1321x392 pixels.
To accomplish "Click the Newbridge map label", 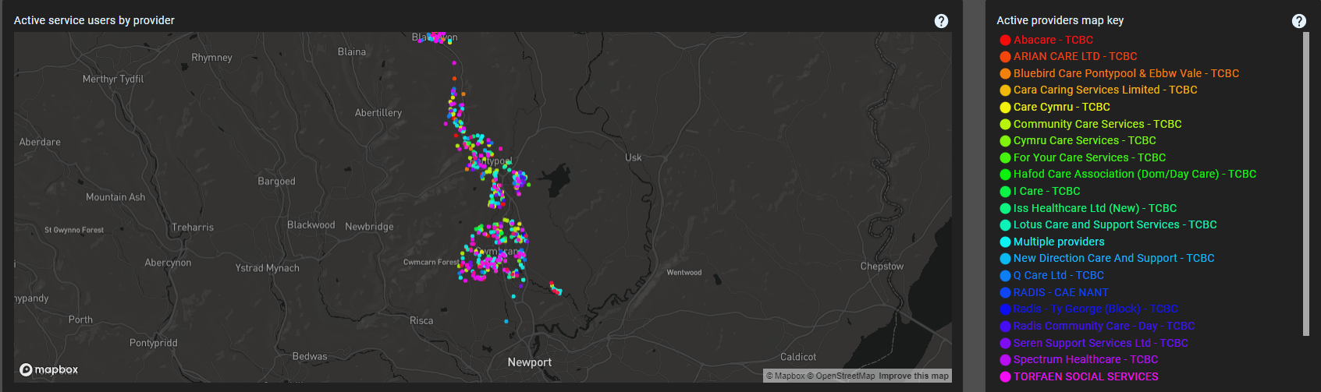I will (x=369, y=227).
